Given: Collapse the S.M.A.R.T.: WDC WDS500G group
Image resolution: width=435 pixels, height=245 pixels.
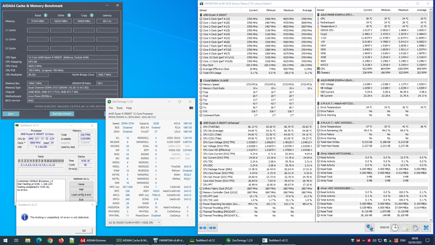Looking at the screenshot, I should pyautogui.click(x=318, y=123).
